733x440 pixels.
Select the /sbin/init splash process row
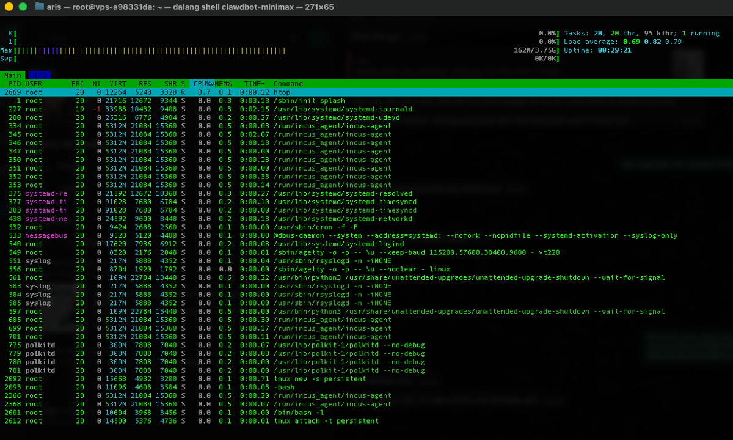pos(366,101)
